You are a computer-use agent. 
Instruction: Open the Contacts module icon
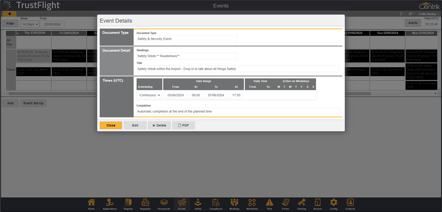click(350, 204)
